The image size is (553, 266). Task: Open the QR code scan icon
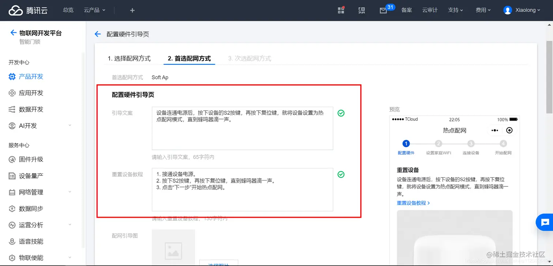[x=362, y=10]
